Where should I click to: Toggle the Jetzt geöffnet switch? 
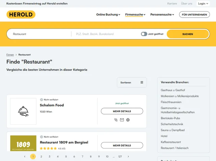point(144,34)
